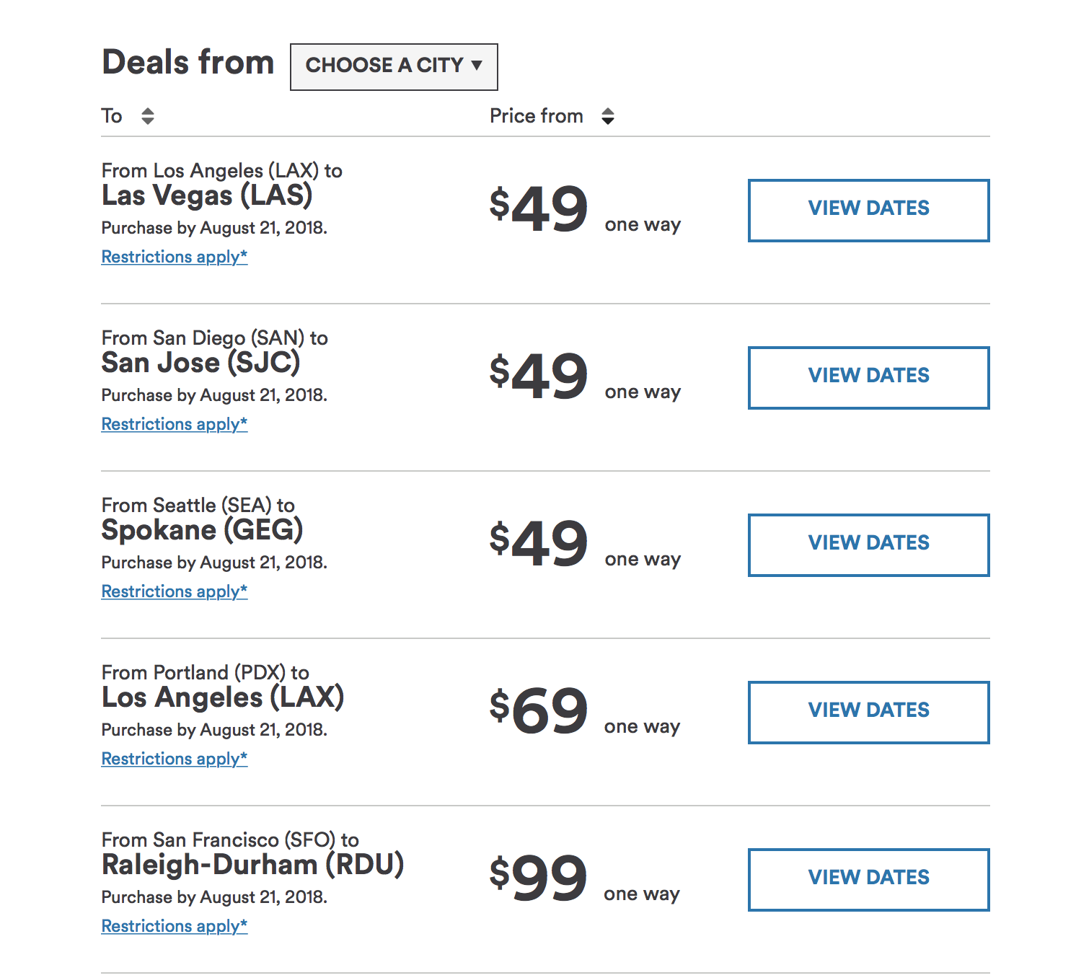View dates for Portland to Los Angeles
Screen dimensions: 1076x978
tap(868, 712)
